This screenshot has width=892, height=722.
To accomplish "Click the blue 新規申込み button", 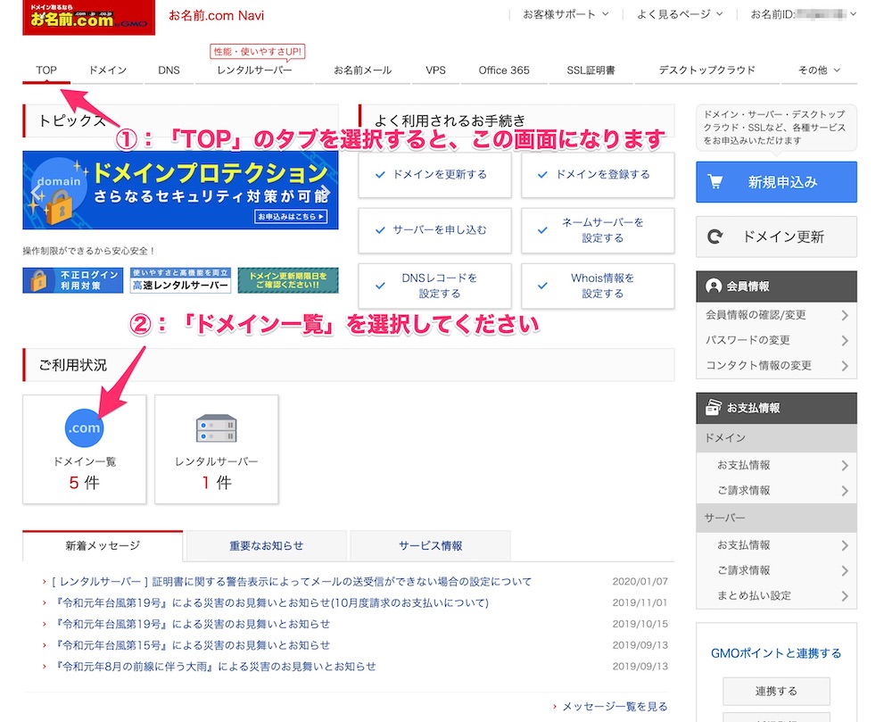I will [777, 182].
